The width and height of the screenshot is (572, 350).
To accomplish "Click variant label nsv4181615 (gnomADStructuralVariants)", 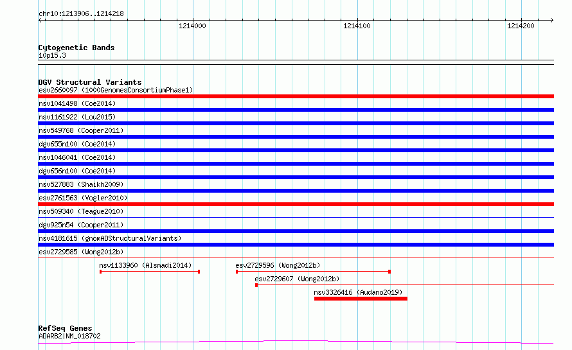I will point(110,238).
